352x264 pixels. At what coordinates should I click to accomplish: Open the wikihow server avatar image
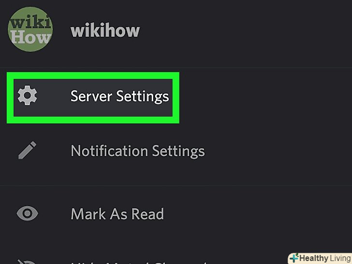point(30,29)
